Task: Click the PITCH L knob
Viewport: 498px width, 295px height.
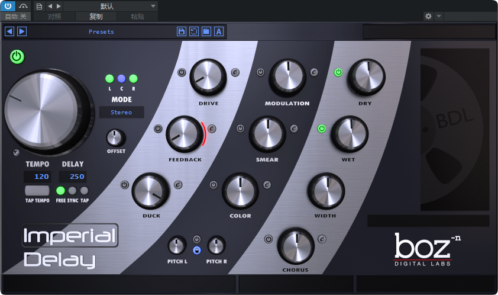Action: click(177, 245)
